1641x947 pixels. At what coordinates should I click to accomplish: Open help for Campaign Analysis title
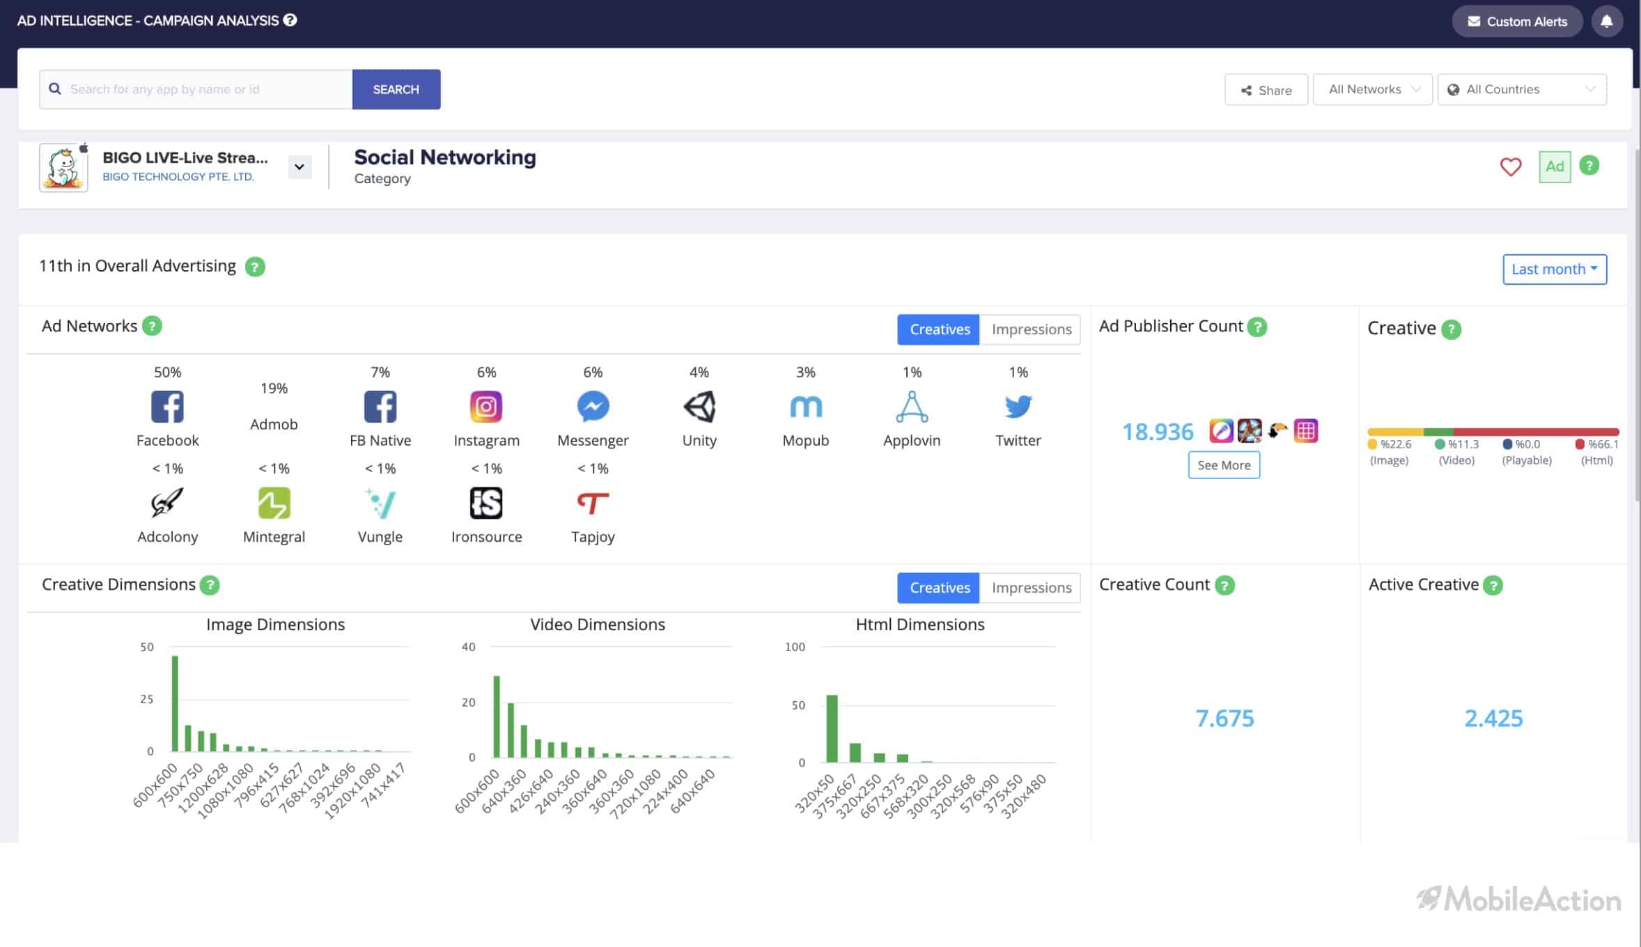point(290,20)
